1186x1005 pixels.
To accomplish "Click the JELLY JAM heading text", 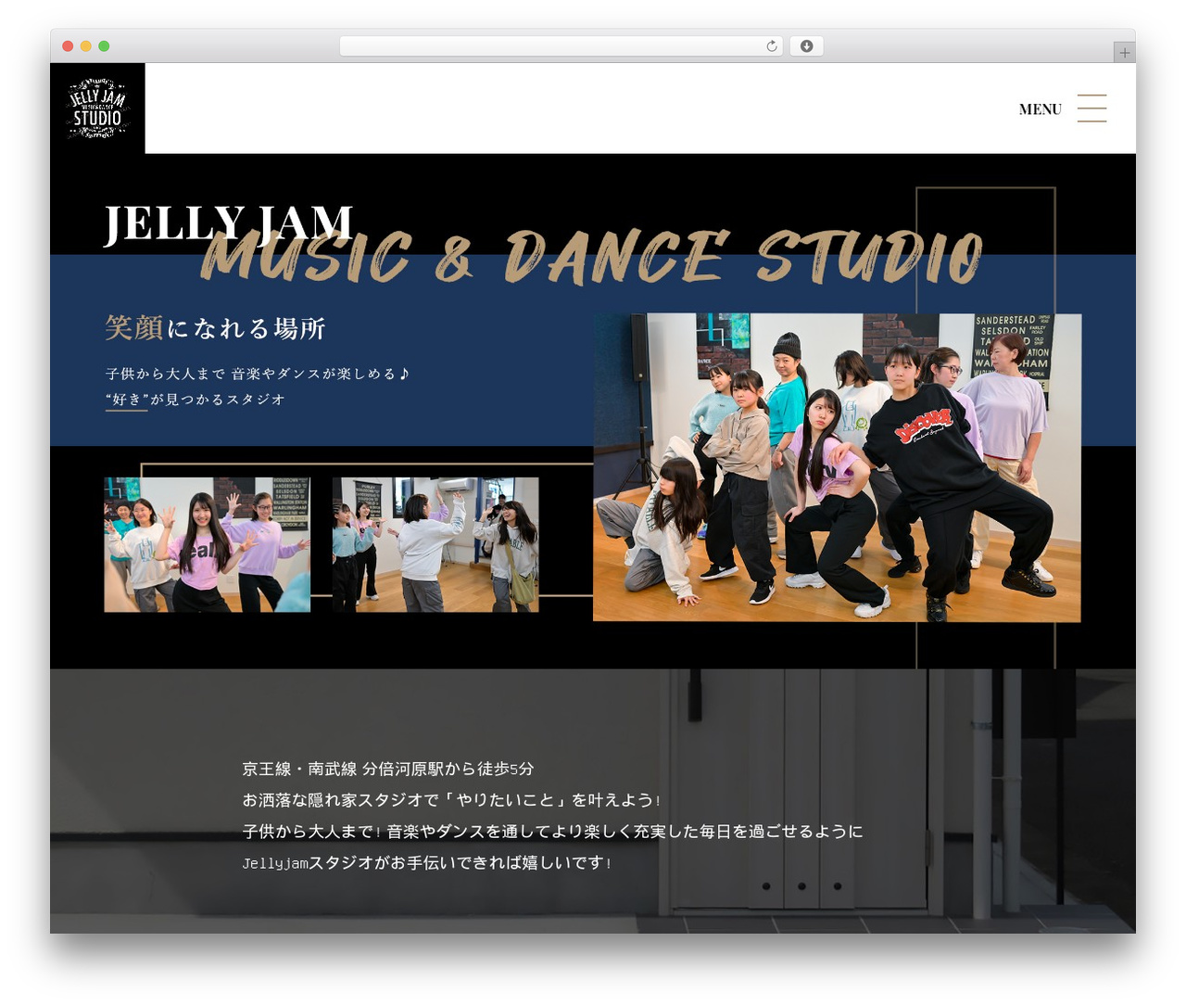I will [x=228, y=224].
